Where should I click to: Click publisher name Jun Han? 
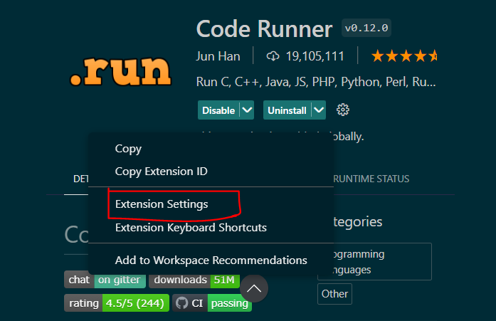(218, 56)
